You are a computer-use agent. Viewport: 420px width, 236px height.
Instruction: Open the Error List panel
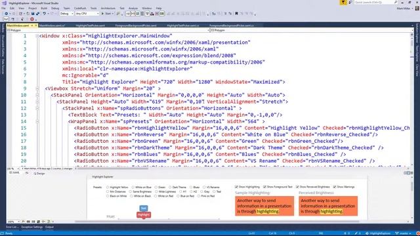tap(12, 227)
